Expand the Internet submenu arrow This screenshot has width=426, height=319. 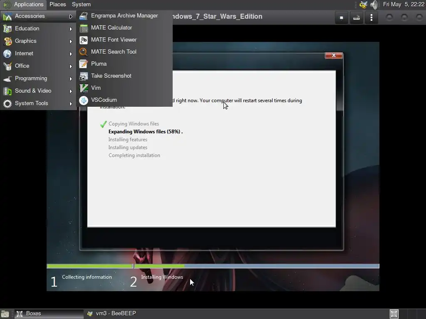71,54
